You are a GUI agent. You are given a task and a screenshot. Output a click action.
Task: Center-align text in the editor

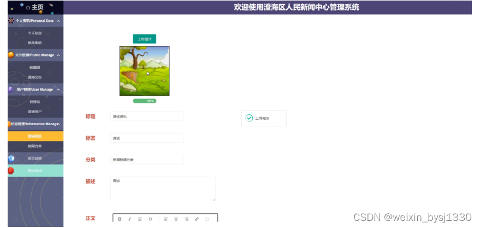point(176,219)
